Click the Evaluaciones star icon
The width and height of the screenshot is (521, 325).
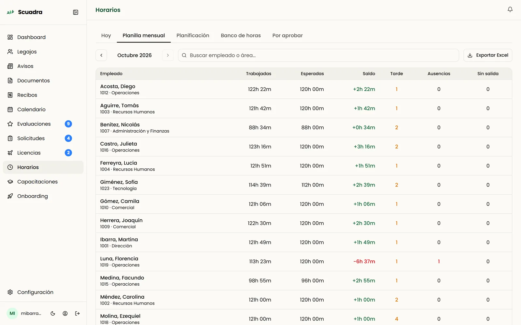(10, 124)
